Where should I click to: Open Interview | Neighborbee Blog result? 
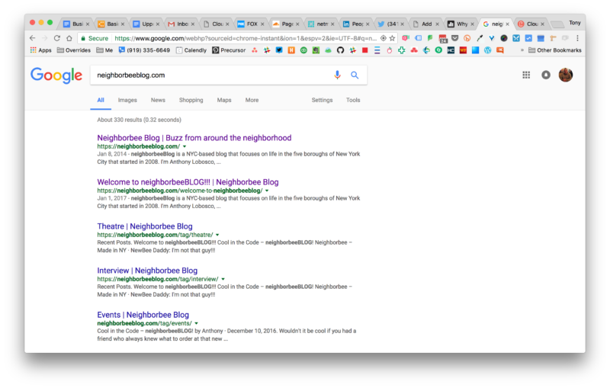coord(147,271)
